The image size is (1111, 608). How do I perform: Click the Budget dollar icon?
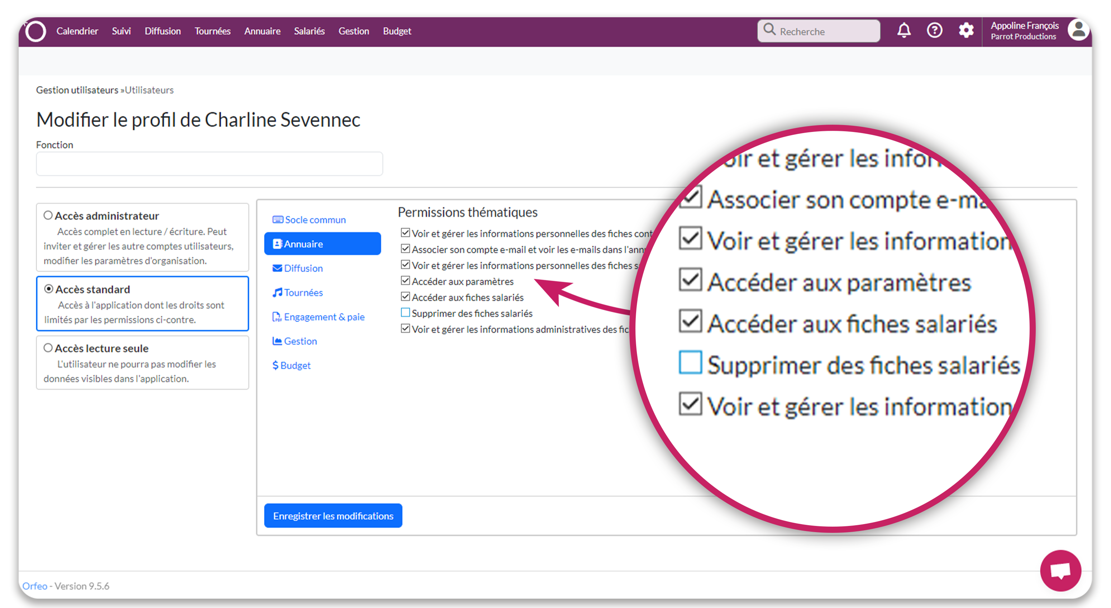[x=275, y=365]
